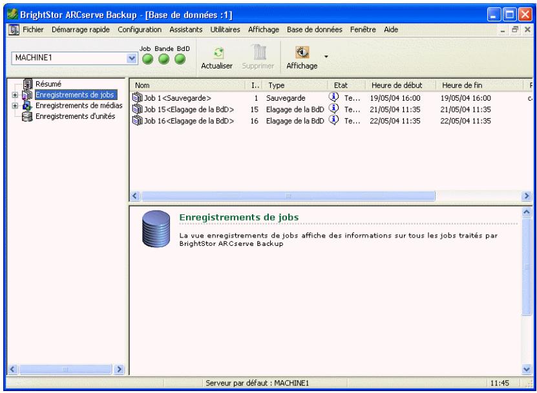Close the inner Base de données window

tap(527, 30)
